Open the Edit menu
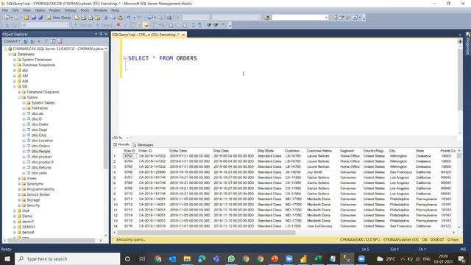The image size is (471, 265). [15, 10]
